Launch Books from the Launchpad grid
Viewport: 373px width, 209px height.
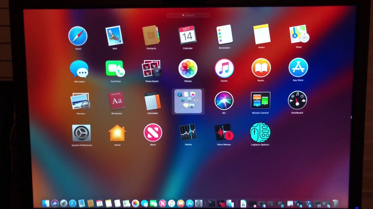click(x=261, y=68)
